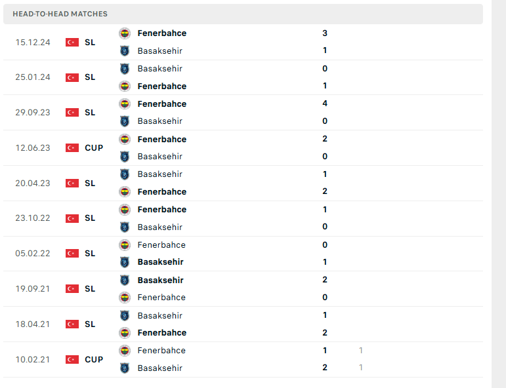The width and height of the screenshot is (506, 388).
Task: Click Fenerbahce crest in 15.12.24 match
Action: coord(125,33)
